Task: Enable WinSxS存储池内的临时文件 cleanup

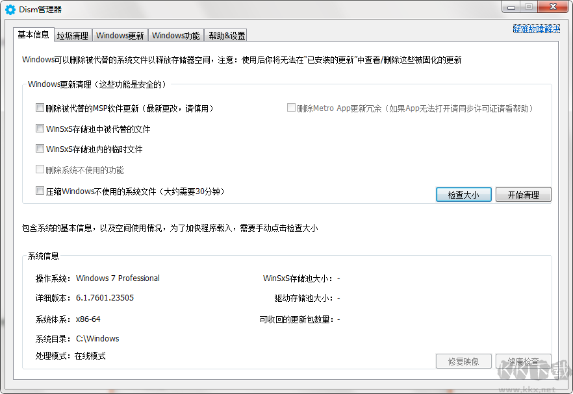Action: pos(40,149)
